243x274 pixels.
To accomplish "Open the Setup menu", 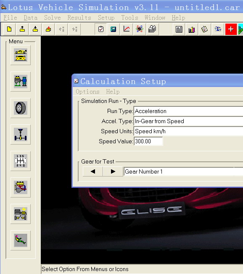I will coord(106,18).
